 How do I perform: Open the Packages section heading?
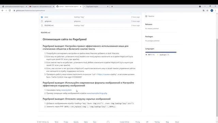[149, 37]
